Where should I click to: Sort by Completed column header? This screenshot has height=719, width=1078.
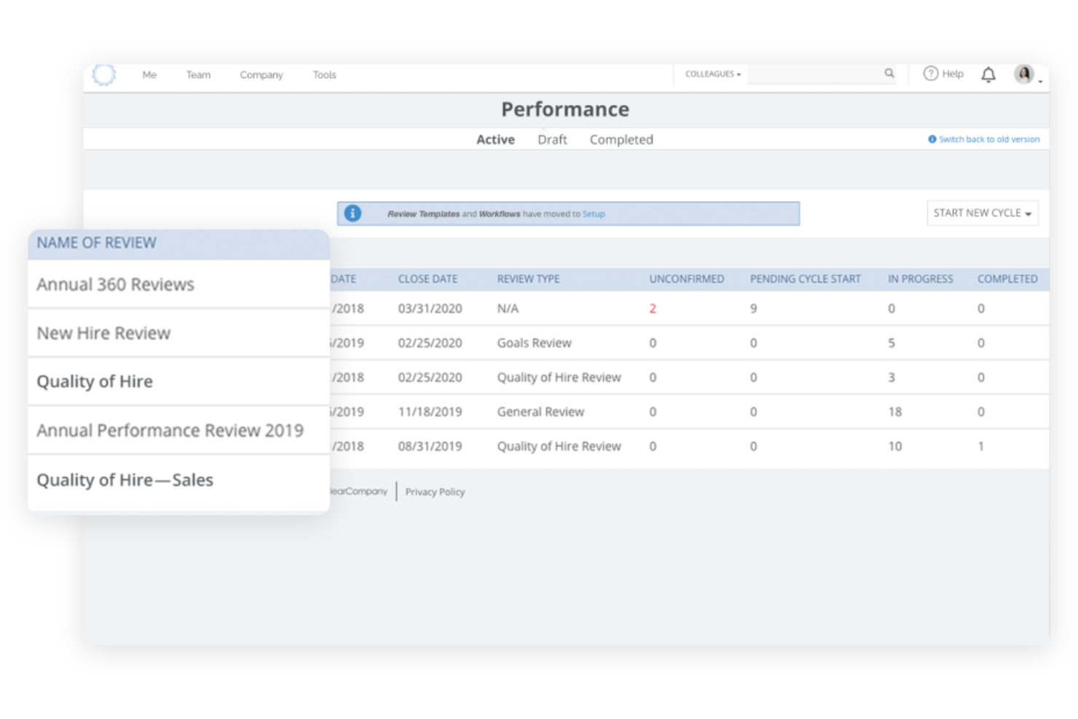1007,279
